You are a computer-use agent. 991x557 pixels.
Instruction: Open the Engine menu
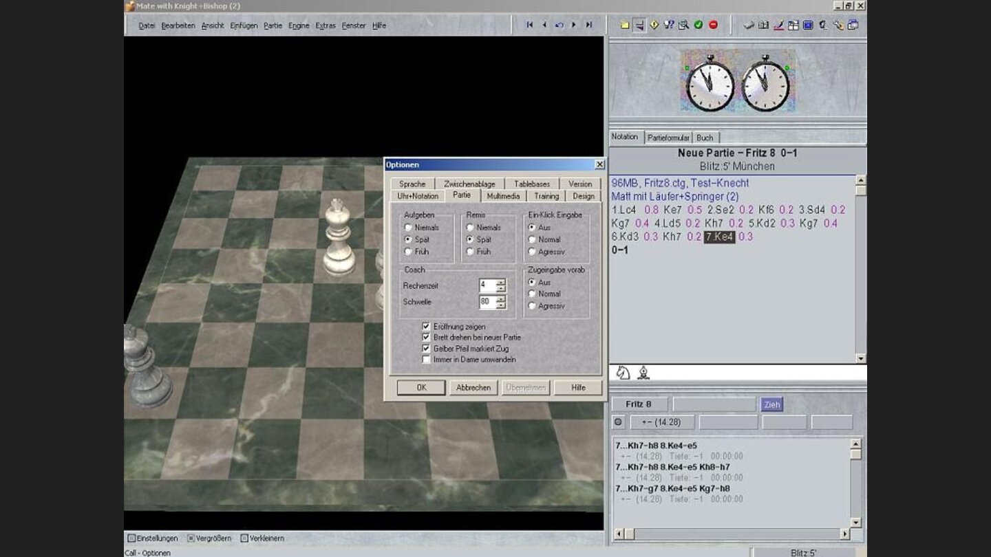299,25
